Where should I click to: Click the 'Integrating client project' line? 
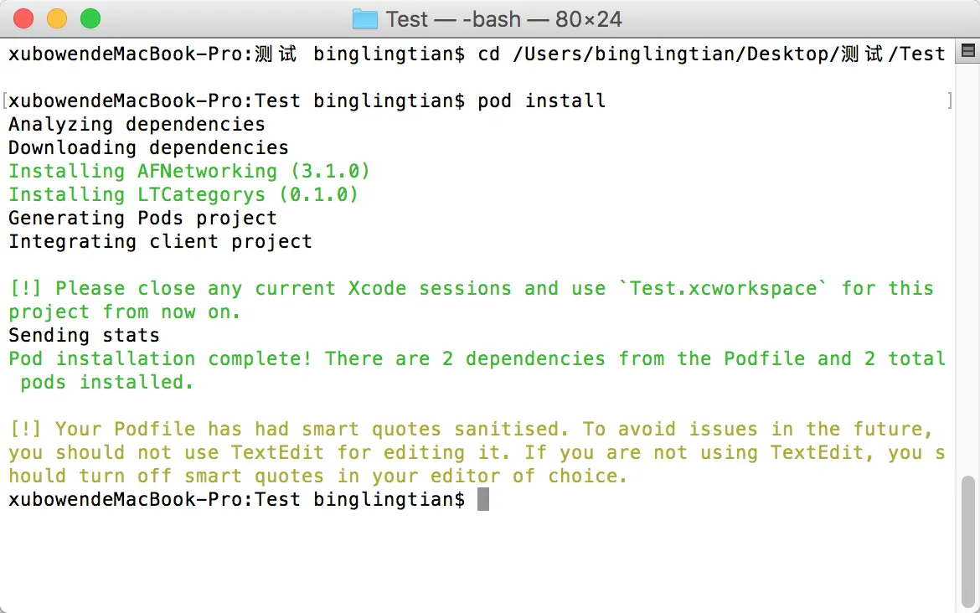[x=160, y=241]
